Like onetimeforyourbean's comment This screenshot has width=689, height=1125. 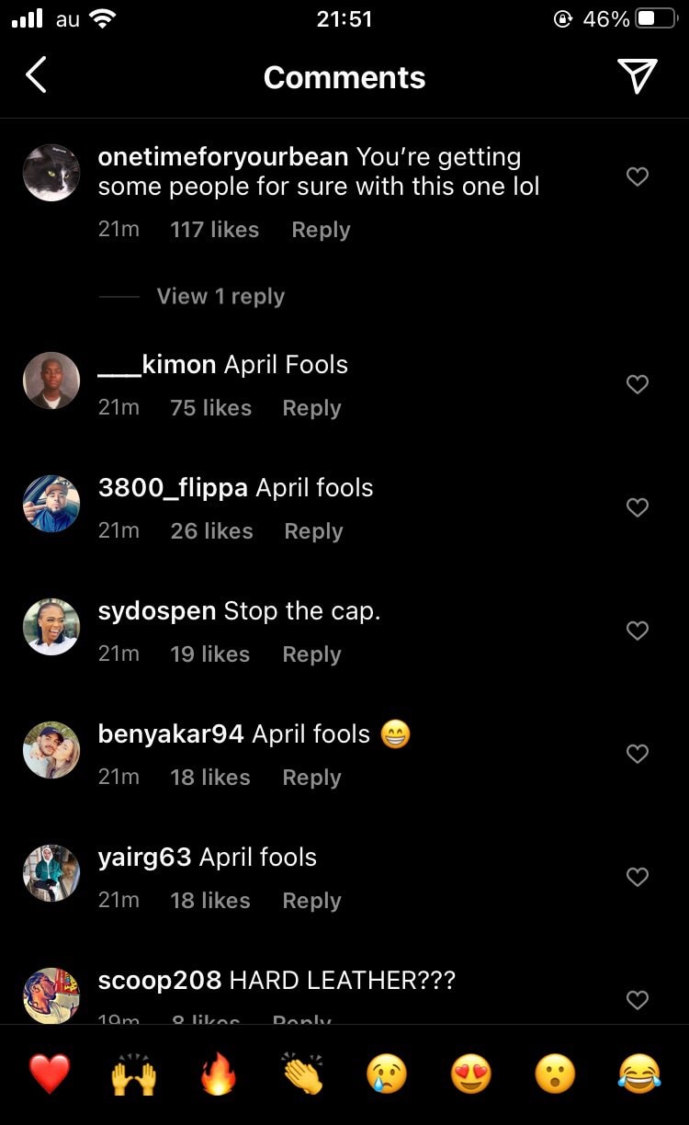pyautogui.click(x=638, y=176)
